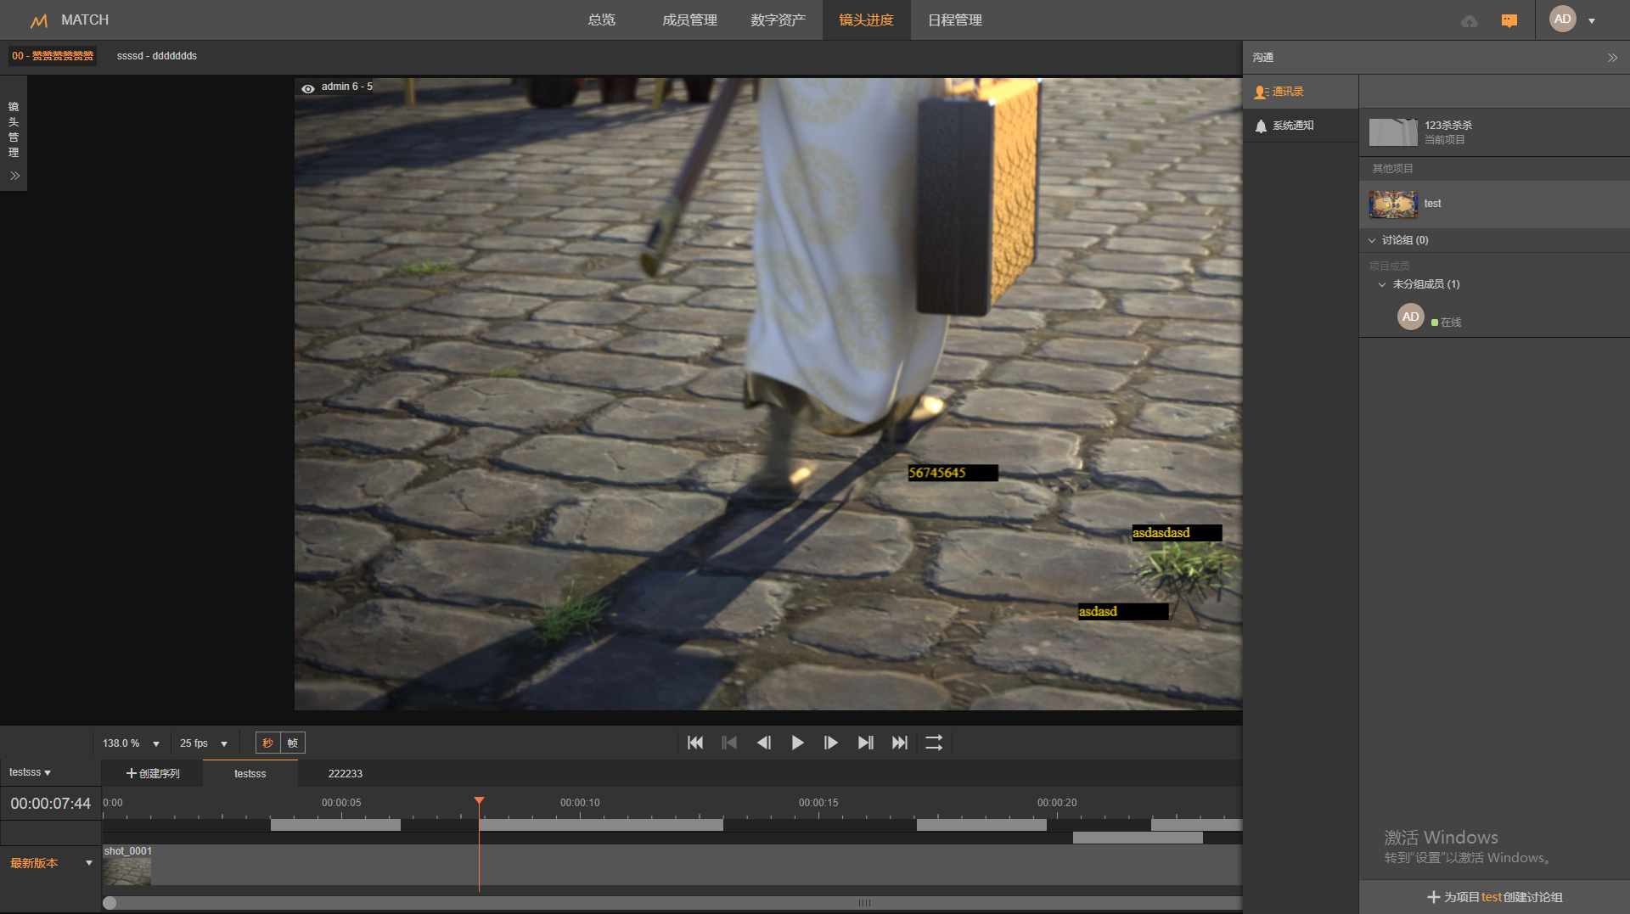
Task: Select the testsss sequence tab
Action: click(x=250, y=774)
